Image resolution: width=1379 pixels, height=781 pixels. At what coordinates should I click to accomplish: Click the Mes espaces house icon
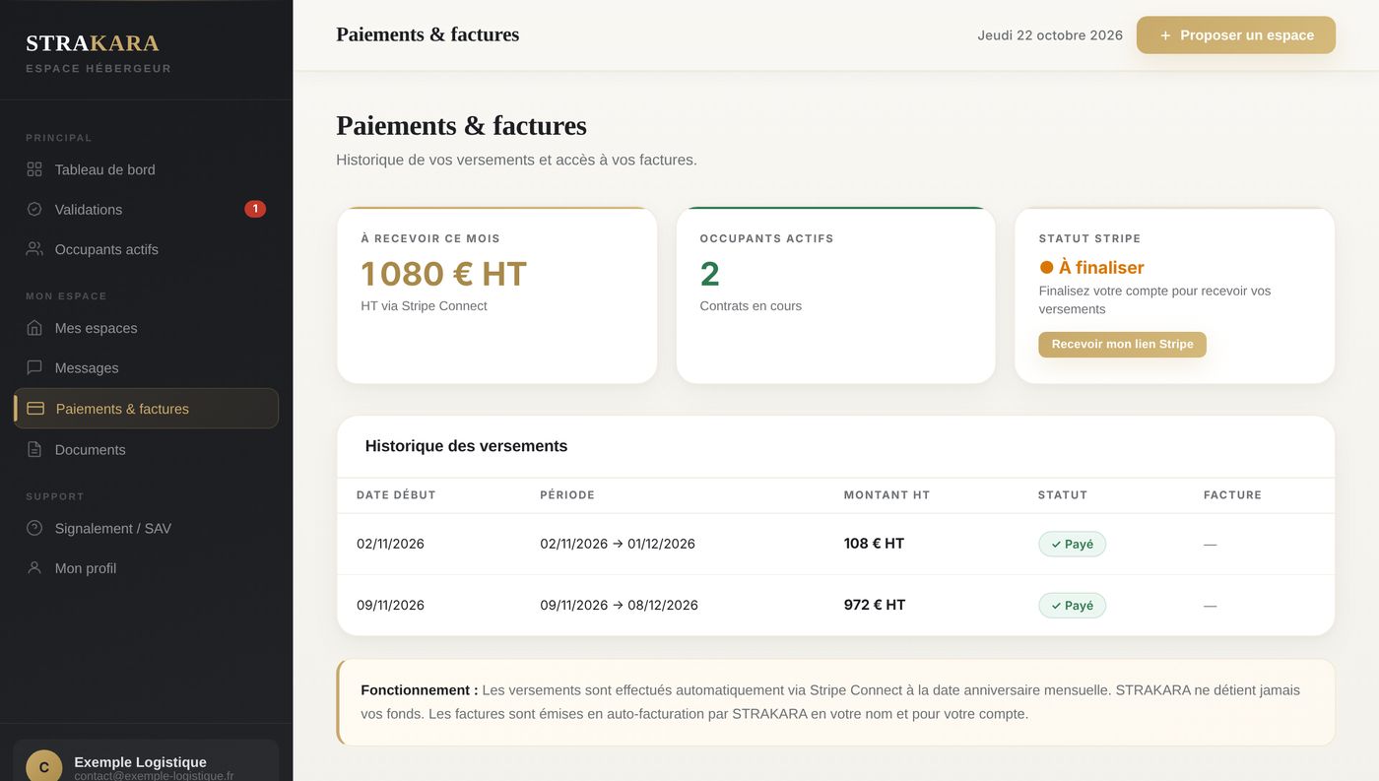pos(34,328)
